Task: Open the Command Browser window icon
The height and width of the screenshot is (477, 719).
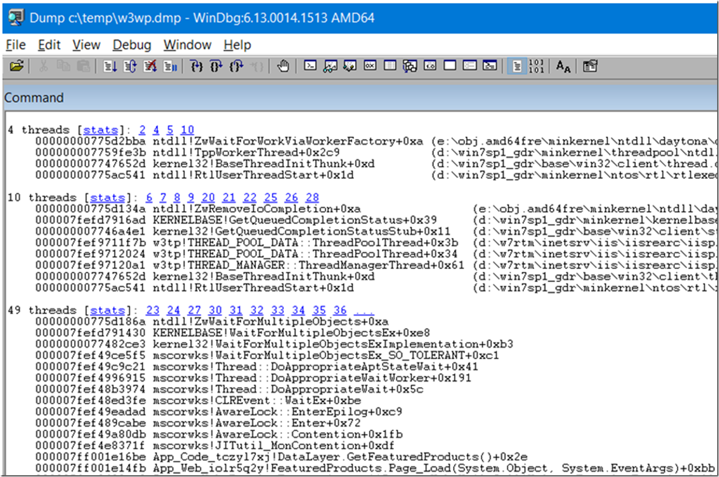Action: (x=490, y=66)
